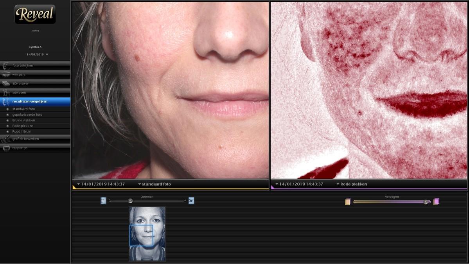Image resolution: width=469 pixels, height=264 pixels.
Task: Click zoom-in eye icon right of zoomen slider
Action: pyautogui.click(x=191, y=201)
